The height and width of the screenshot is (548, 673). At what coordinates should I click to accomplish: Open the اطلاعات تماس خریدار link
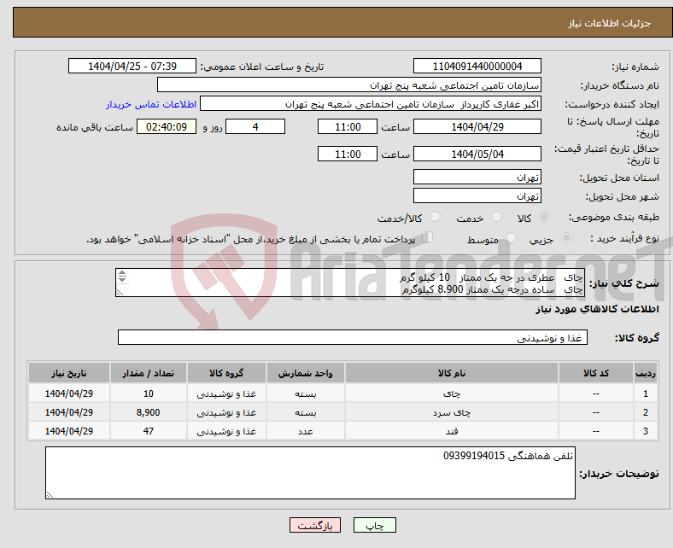[151, 104]
